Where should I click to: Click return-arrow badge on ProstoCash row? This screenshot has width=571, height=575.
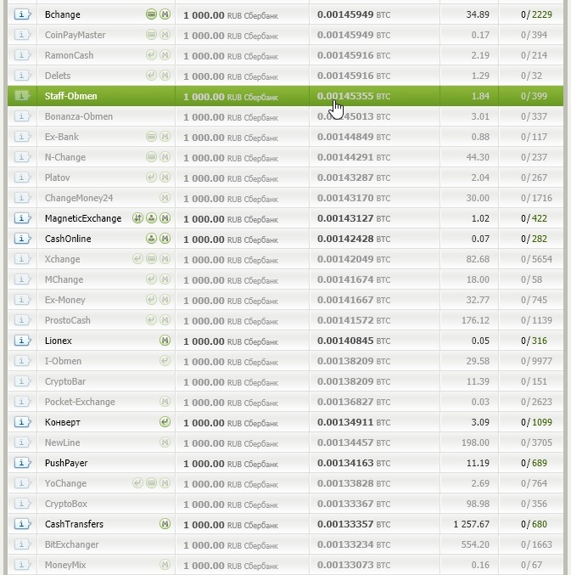click(x=151, y=320)
